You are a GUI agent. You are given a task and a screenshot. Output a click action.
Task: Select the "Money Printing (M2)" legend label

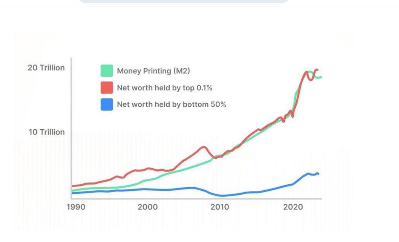[x=153, y=71]
